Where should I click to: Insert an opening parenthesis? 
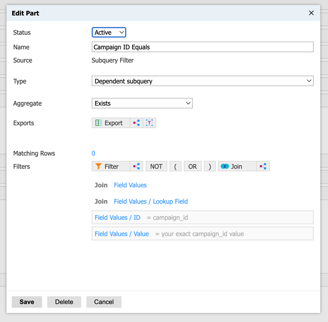(175, 166)
